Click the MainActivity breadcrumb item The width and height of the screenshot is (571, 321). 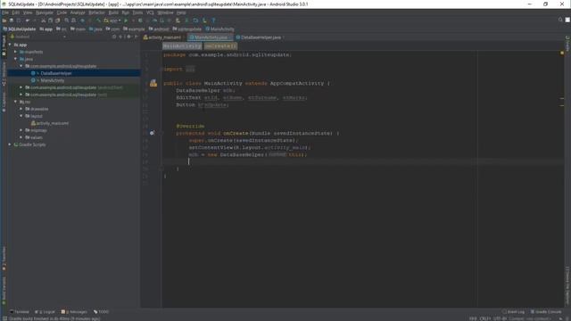[219, 29]
